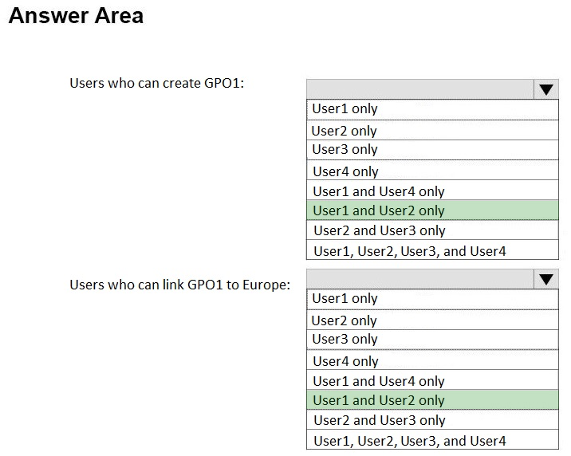Select 'User2 only' for create GPO1
The image size is (571, 456).
pyautogui.click(x=432, y=130)
